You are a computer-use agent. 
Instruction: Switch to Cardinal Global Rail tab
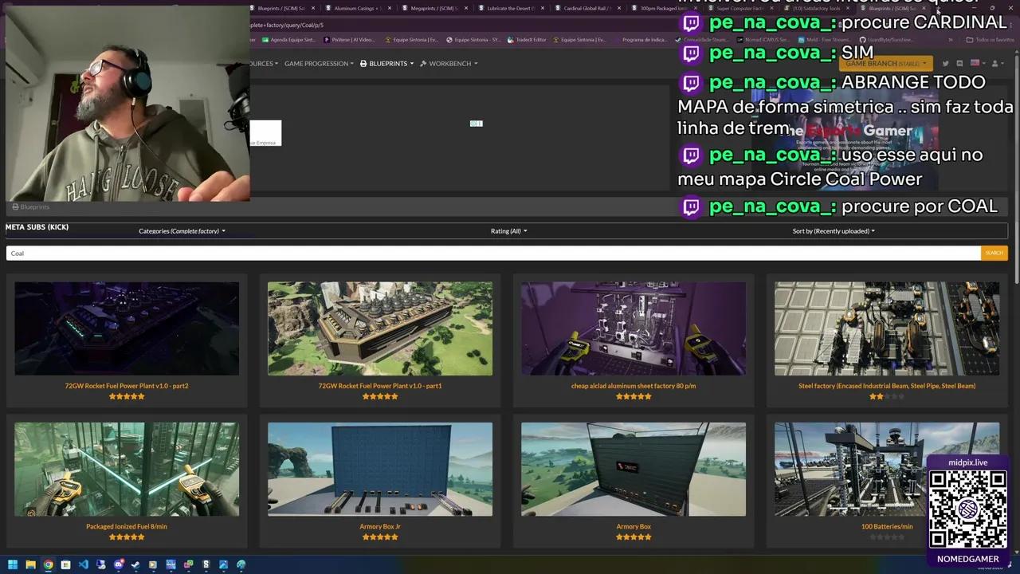click(586, 8)
